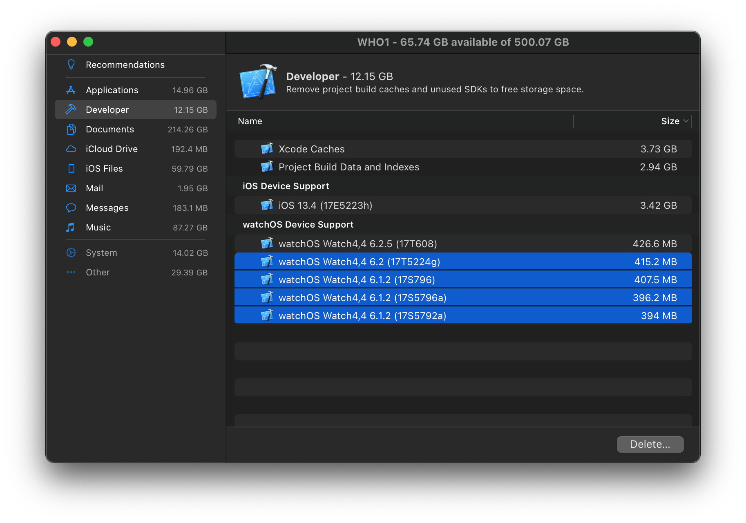The height and width of the screenshot is (523, 746).
Task: Click the Xcode Caches row icon
Action: pyautogui.click(x=267, y=149)
